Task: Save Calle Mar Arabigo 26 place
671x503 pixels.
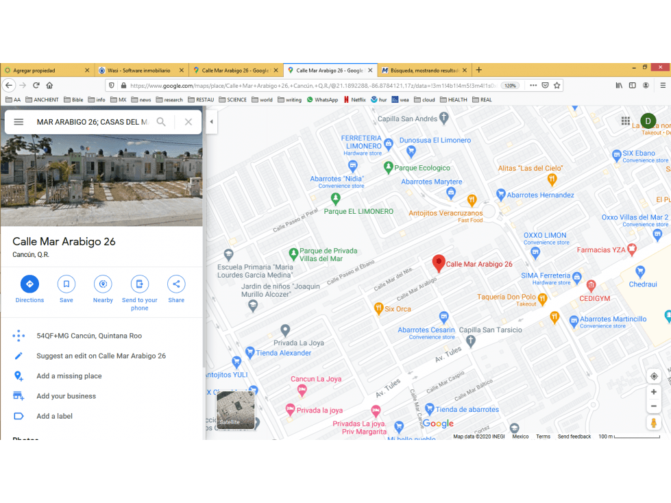Action: [66, 284]
